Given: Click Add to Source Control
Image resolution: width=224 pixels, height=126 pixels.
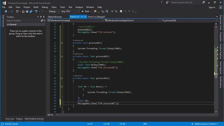Looking at the screenshot, I should [205, 124].
